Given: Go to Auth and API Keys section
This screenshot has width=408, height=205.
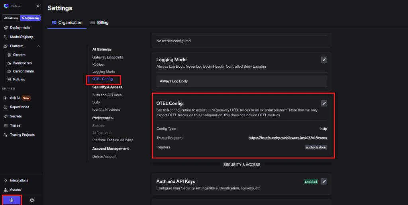Looking at the screenshot, I should point(107,95).
